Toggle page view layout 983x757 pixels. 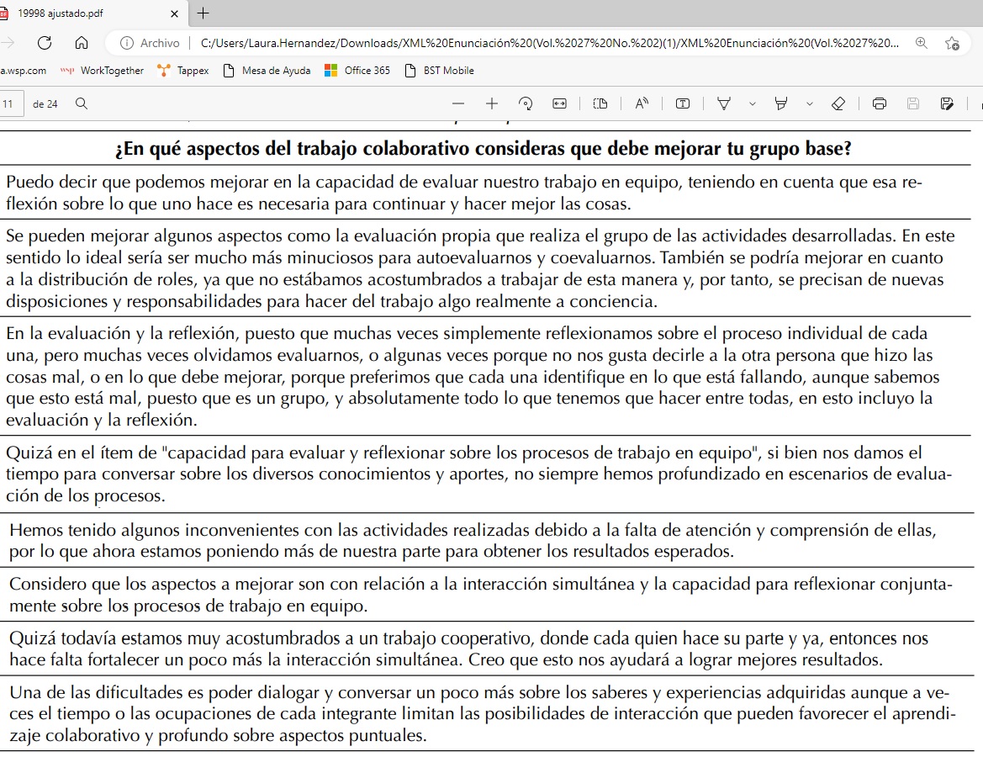pyautogui.click(x=600, y=104)
